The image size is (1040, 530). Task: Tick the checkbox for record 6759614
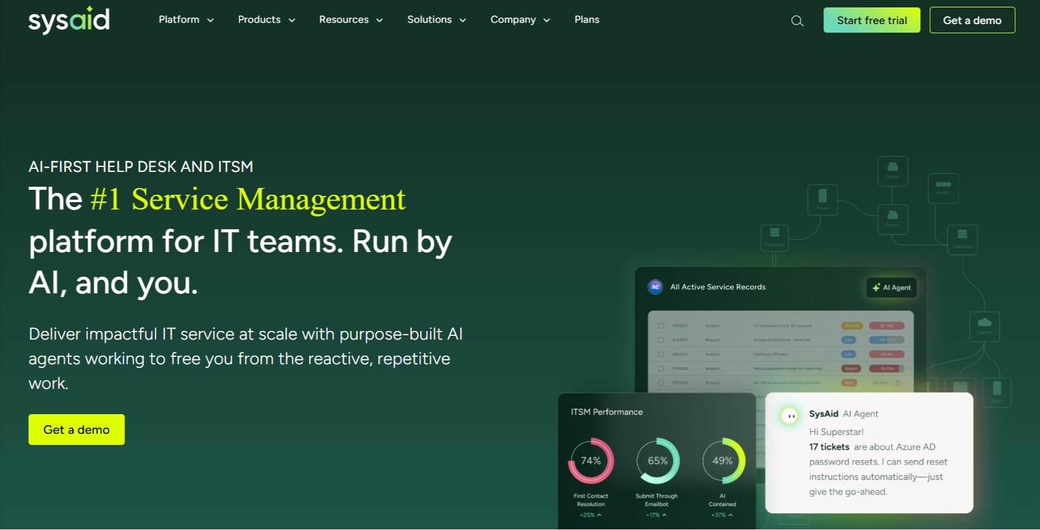661,340
